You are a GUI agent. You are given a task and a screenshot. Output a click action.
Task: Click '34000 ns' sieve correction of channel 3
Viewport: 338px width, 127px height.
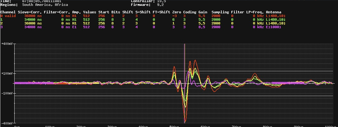coord(33,27)
